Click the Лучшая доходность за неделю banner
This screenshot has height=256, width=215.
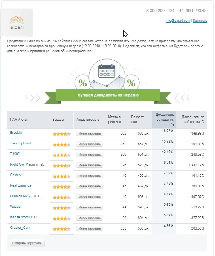click(108, 95)
